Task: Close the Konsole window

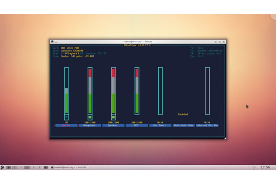Action: click(x=224, y=42)
